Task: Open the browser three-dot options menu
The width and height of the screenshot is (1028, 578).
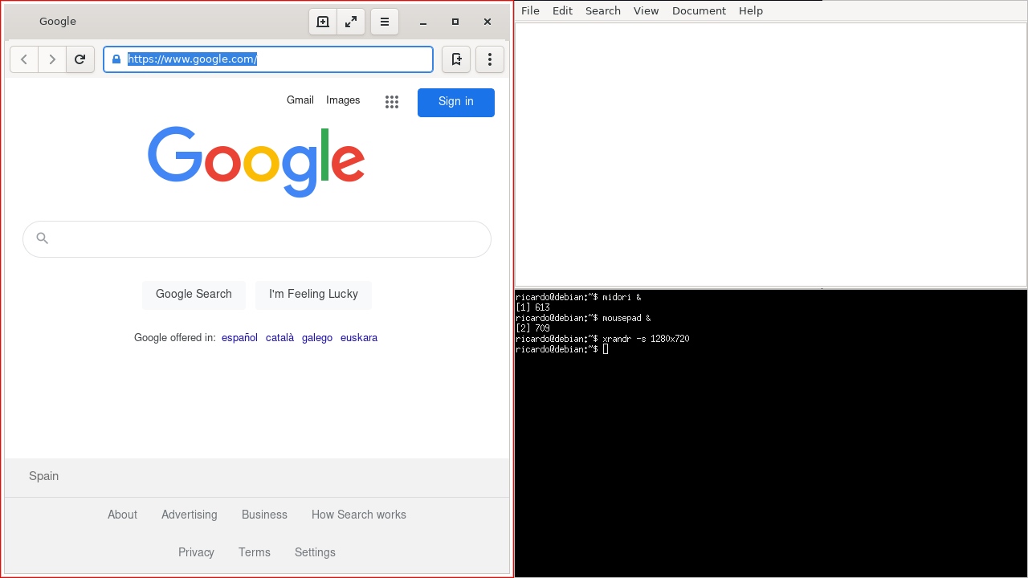Action: (x=490, y=59)
